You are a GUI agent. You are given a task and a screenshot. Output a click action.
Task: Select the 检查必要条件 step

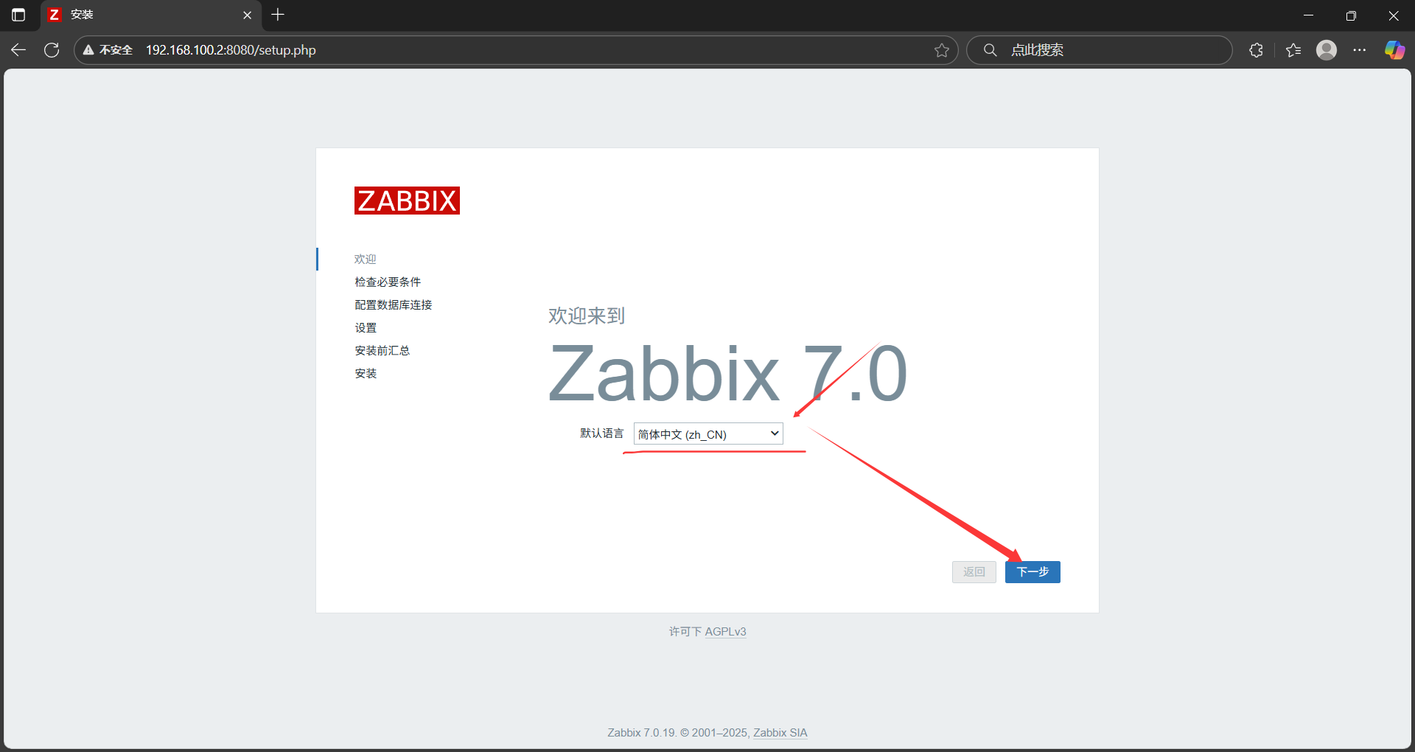coord(388,282)
